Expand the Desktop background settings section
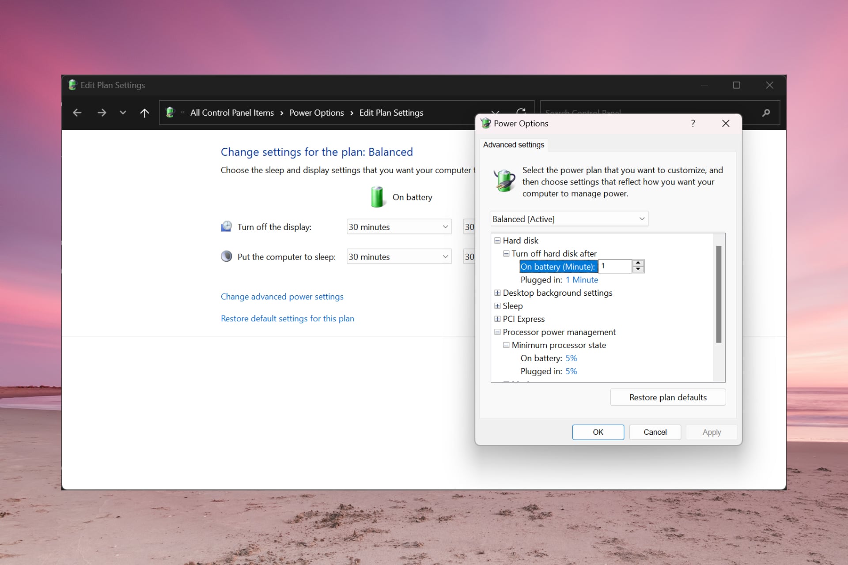 pyautogui.click(x=497, y=293)
